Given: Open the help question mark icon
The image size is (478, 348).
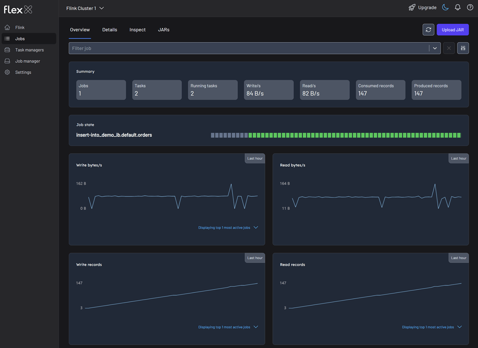Looking at the screenshot, I should pyautogui.click(x=470, y=7).
